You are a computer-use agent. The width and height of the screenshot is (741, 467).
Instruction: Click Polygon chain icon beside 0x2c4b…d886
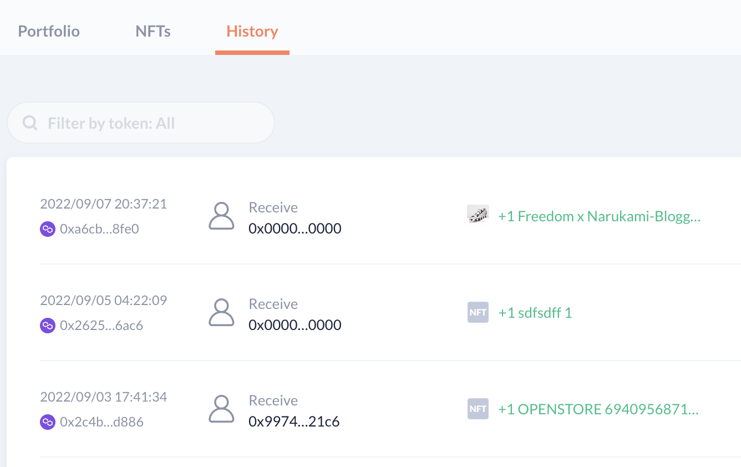48,422
